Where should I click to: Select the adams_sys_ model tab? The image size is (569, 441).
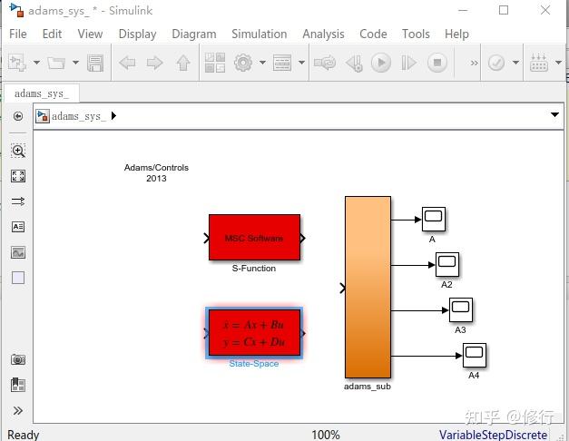tap(42, 93)
